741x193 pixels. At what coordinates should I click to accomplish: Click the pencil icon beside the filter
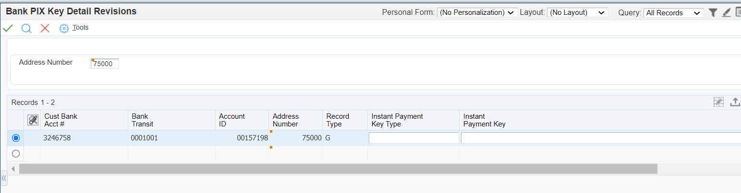pos(727,13)
